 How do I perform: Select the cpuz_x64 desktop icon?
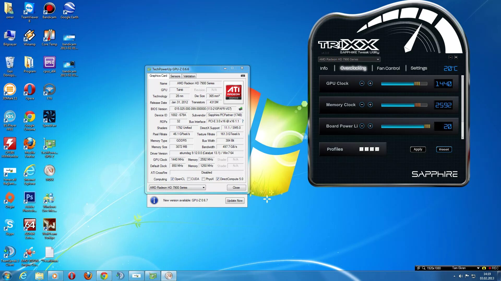[x=49, y=65]
